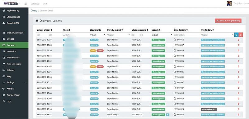Click the 1400.00 CZK amount cell
The image size is (249, 119).
coord(137,115)
